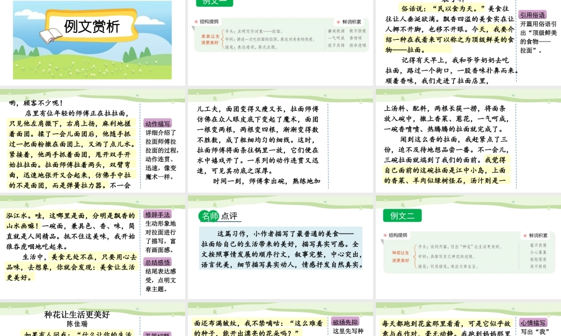Click the highlighted line 自己面前的这碗拉面是江中小岛
561x336 pixels.
click(x=445, y=170)
